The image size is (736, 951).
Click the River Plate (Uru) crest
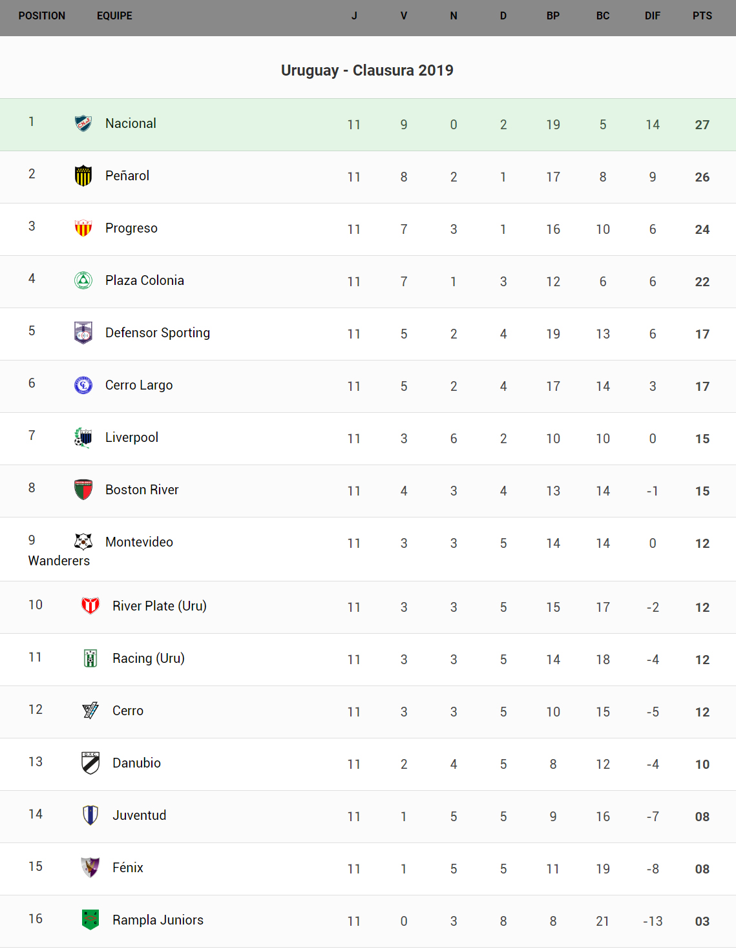pos(90,606)
